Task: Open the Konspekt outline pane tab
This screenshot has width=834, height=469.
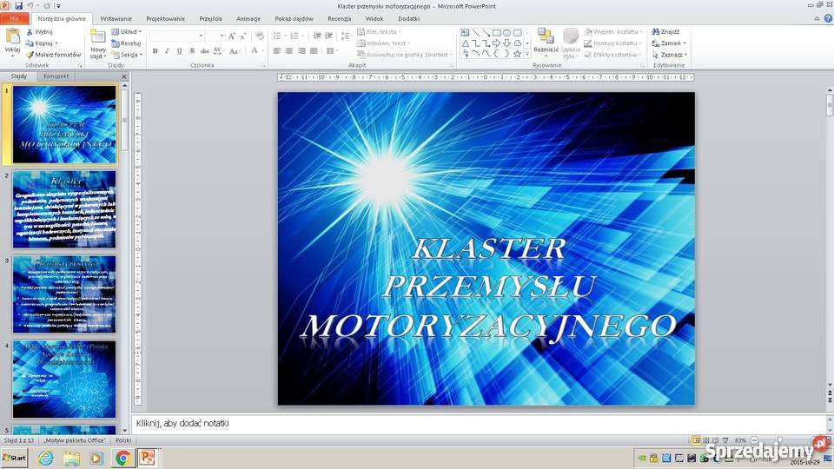Action: [x=56, y=76]
